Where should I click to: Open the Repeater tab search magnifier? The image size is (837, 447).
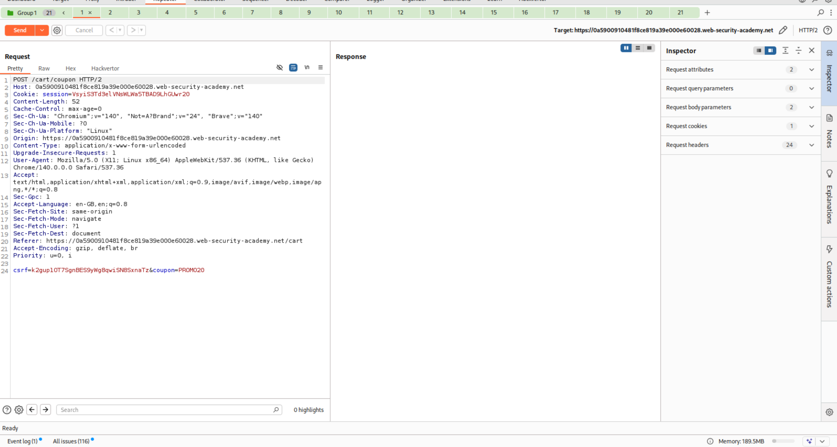[x=820, y=13]
